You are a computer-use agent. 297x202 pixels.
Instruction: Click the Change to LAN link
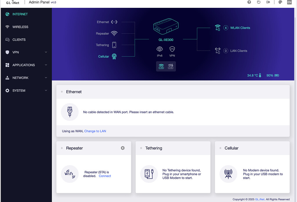coord(95,131)
